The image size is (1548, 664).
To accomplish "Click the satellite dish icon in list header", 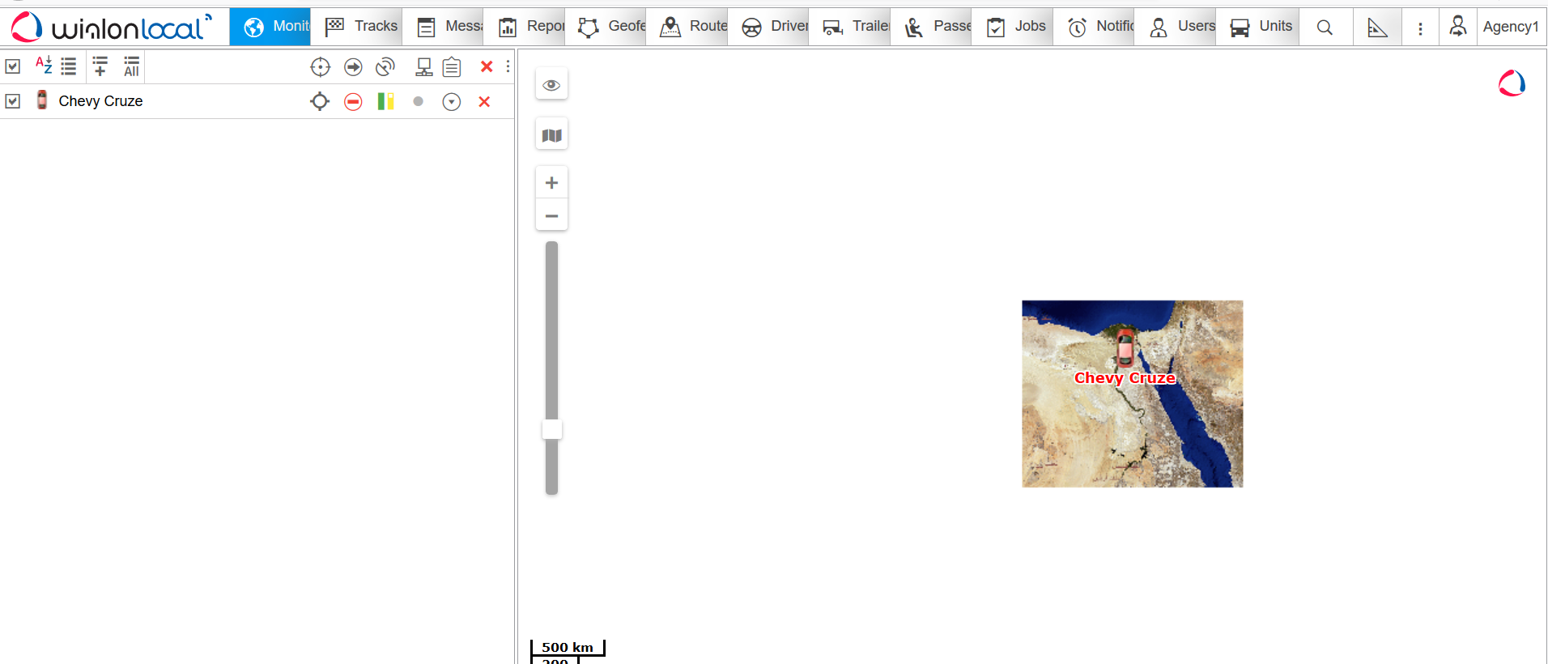I will (x=385, y=67).
